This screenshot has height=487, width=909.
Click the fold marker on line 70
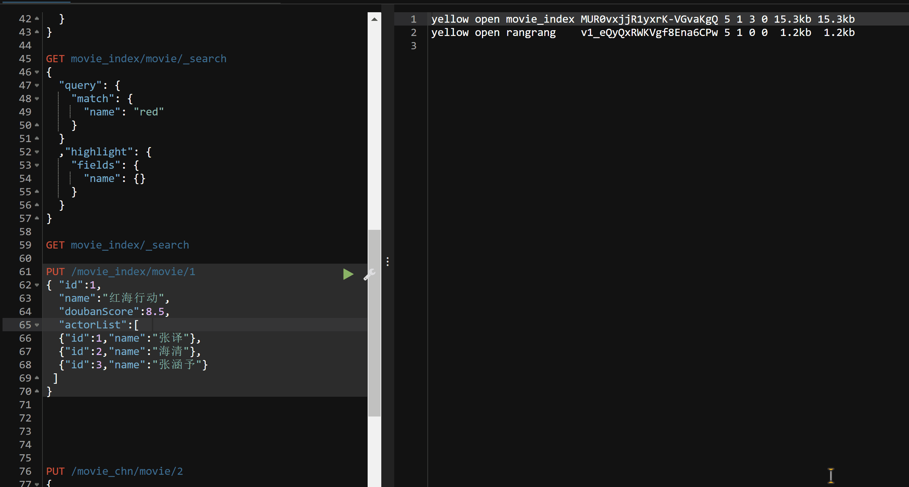tap(37, 391)
